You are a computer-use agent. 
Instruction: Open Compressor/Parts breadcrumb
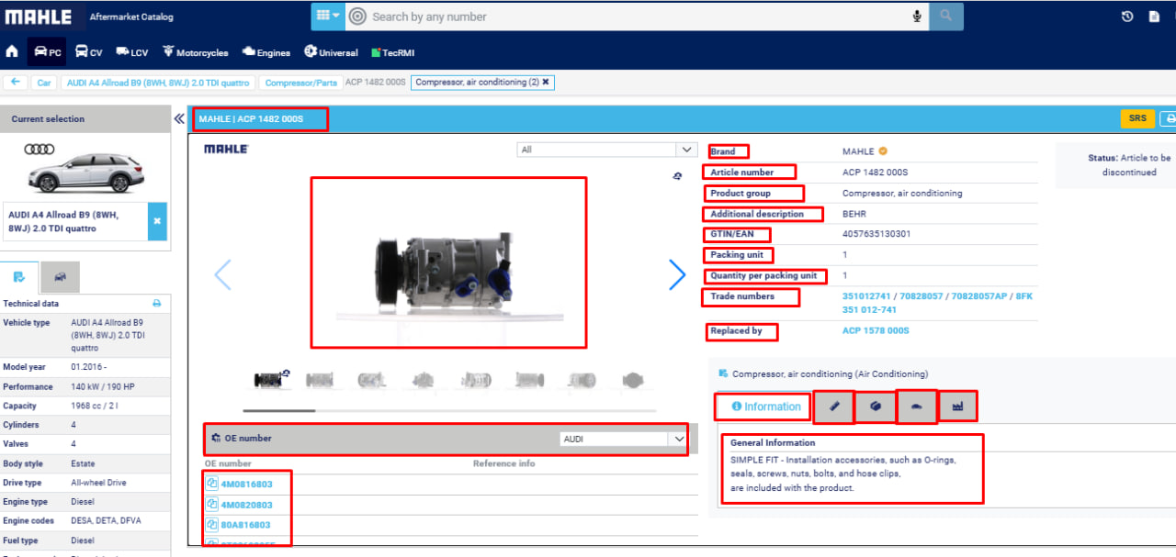(300, 83)
